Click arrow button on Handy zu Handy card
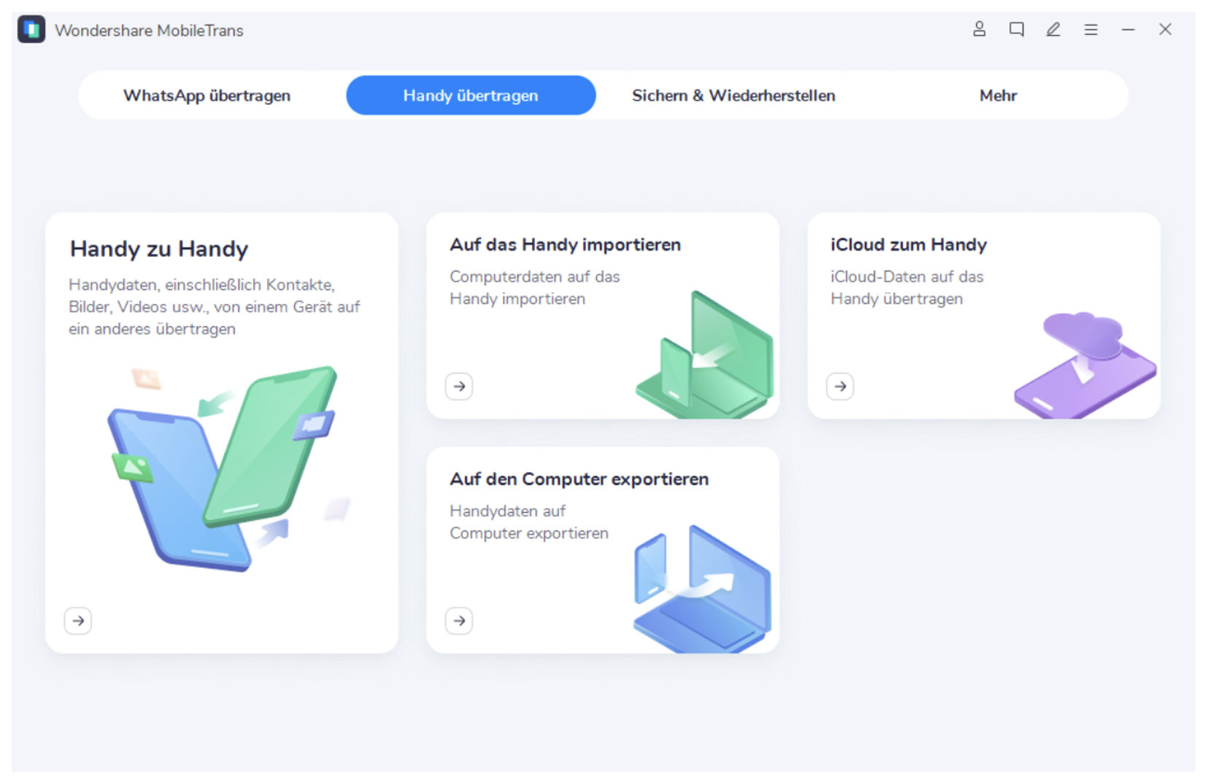The image size is (1210, 782). click(x=78, y=621)
